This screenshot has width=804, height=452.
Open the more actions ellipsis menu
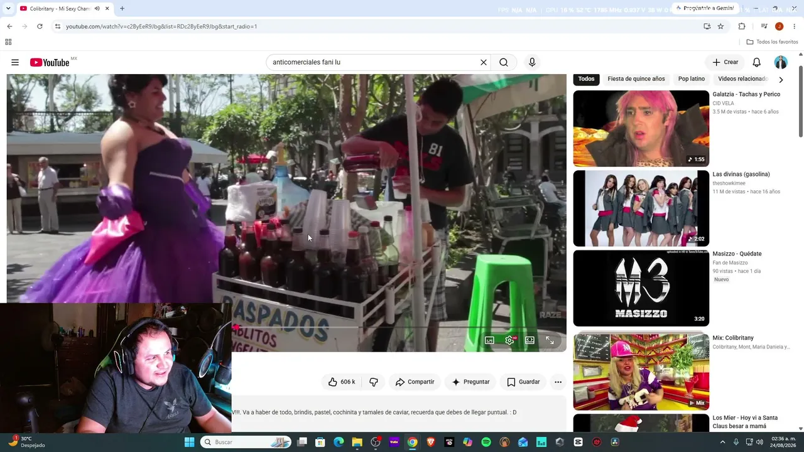coord(558,382)
